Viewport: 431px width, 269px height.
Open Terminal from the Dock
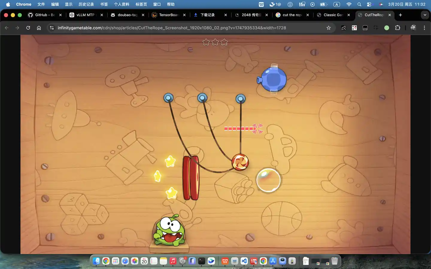(202, 261)
